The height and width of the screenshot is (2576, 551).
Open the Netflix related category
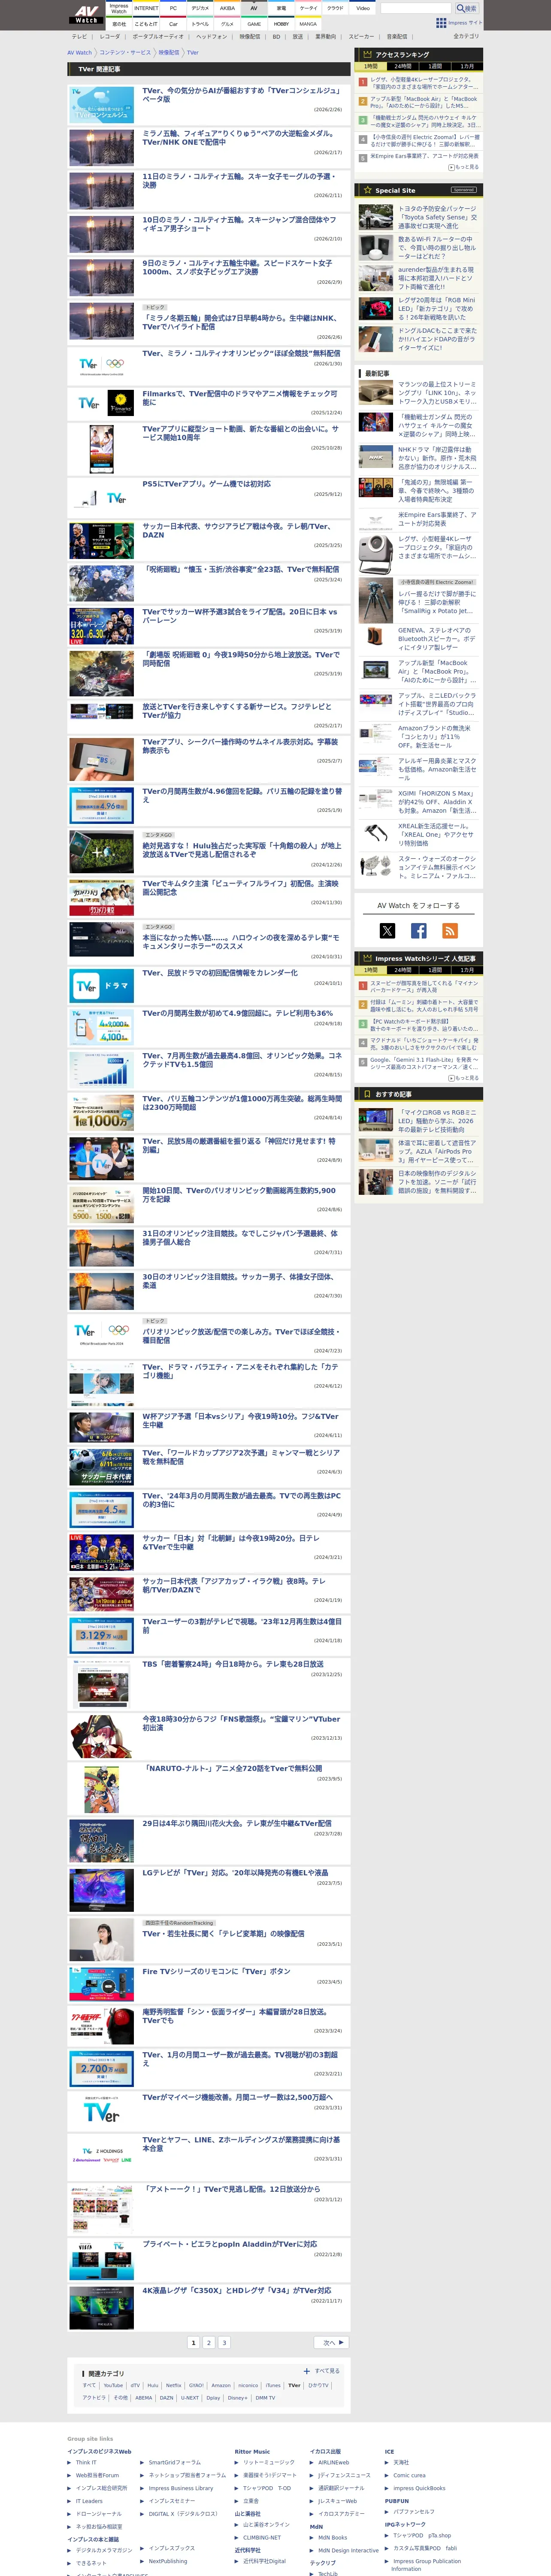[x=174, y=2385]
